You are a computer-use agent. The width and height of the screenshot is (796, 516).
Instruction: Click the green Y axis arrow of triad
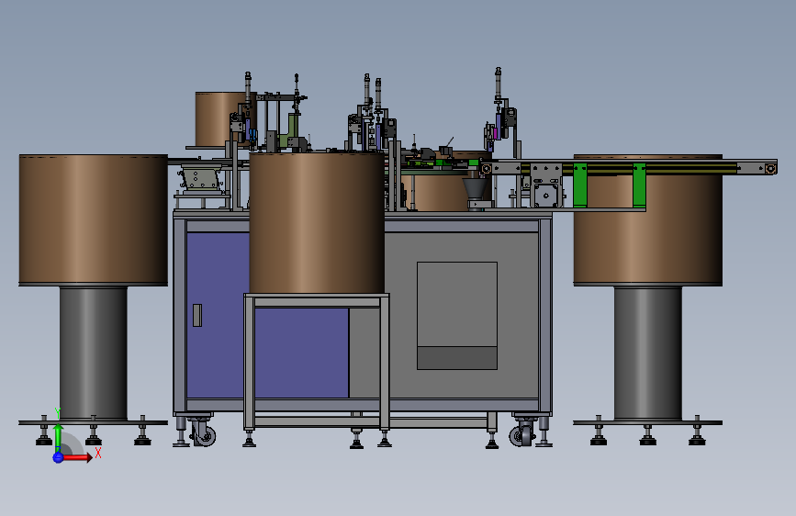58,437
